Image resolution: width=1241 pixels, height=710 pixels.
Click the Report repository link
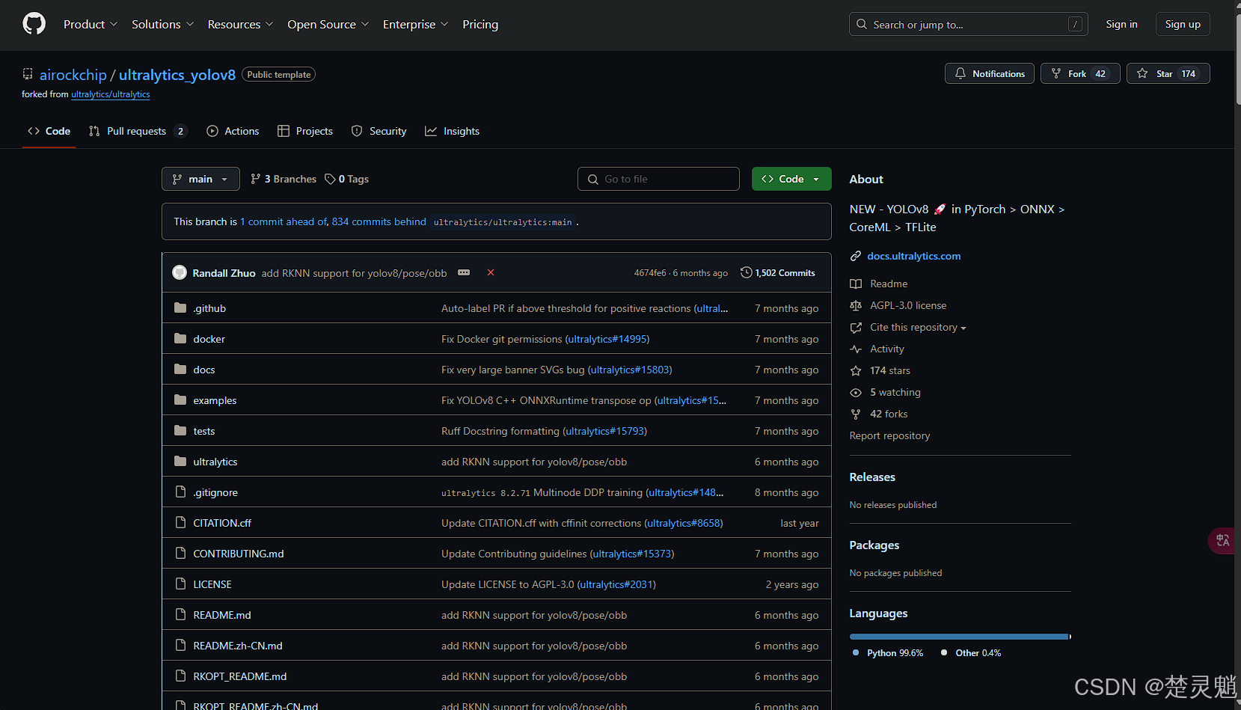click(x=889, y=435)
